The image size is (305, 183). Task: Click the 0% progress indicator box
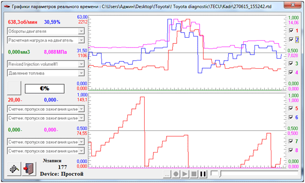(45, 89)
